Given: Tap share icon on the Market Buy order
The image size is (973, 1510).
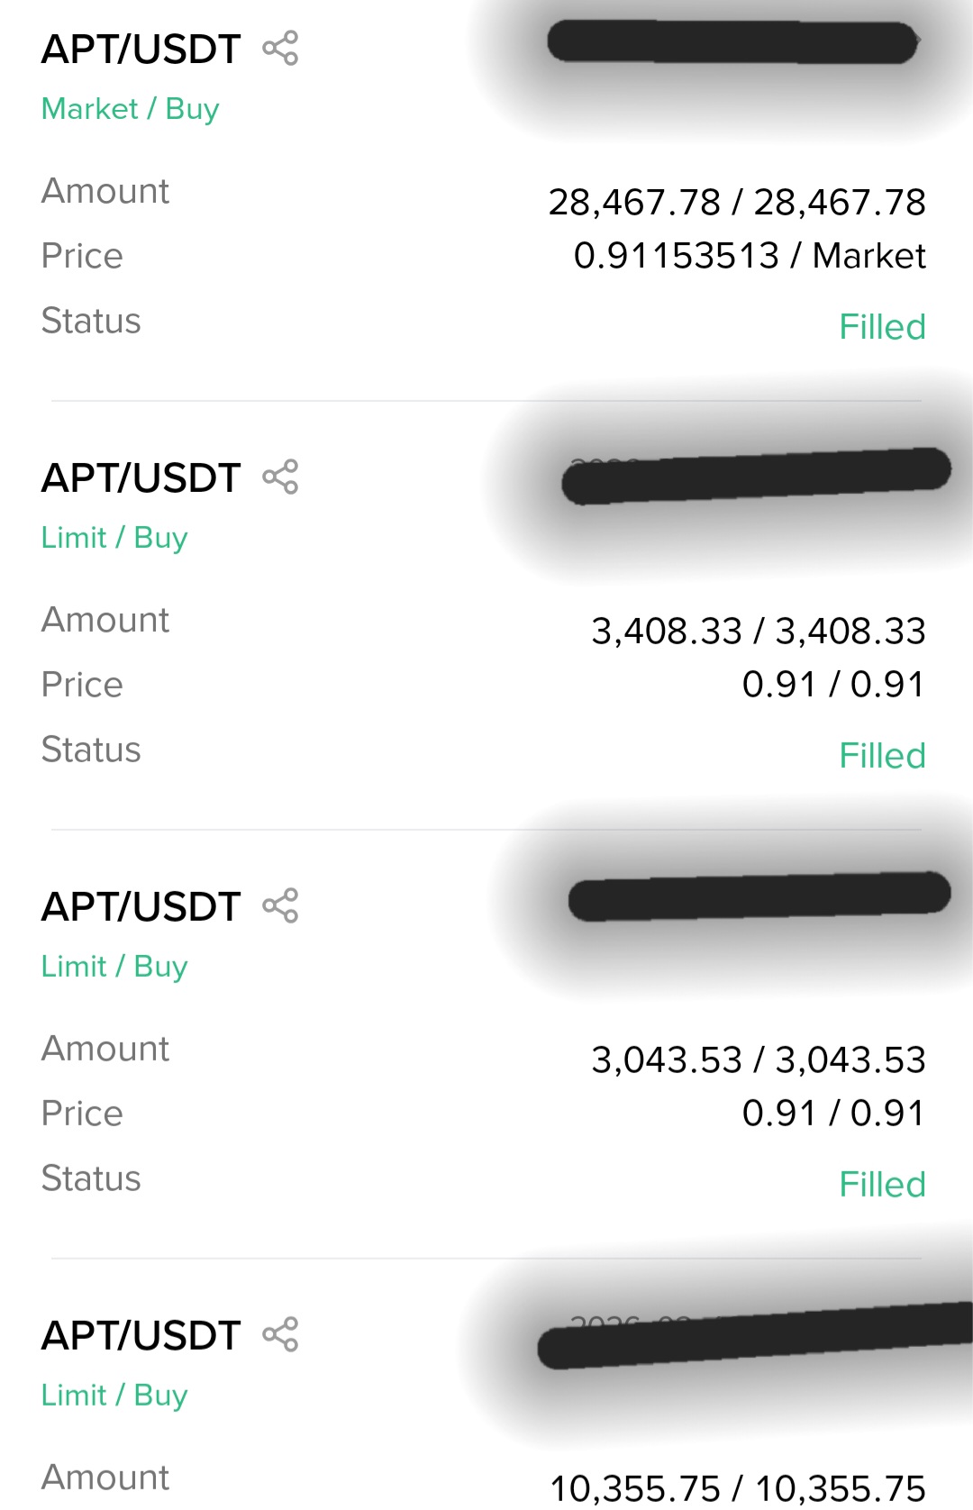Looking at the screenshot, I should point(280,49).
